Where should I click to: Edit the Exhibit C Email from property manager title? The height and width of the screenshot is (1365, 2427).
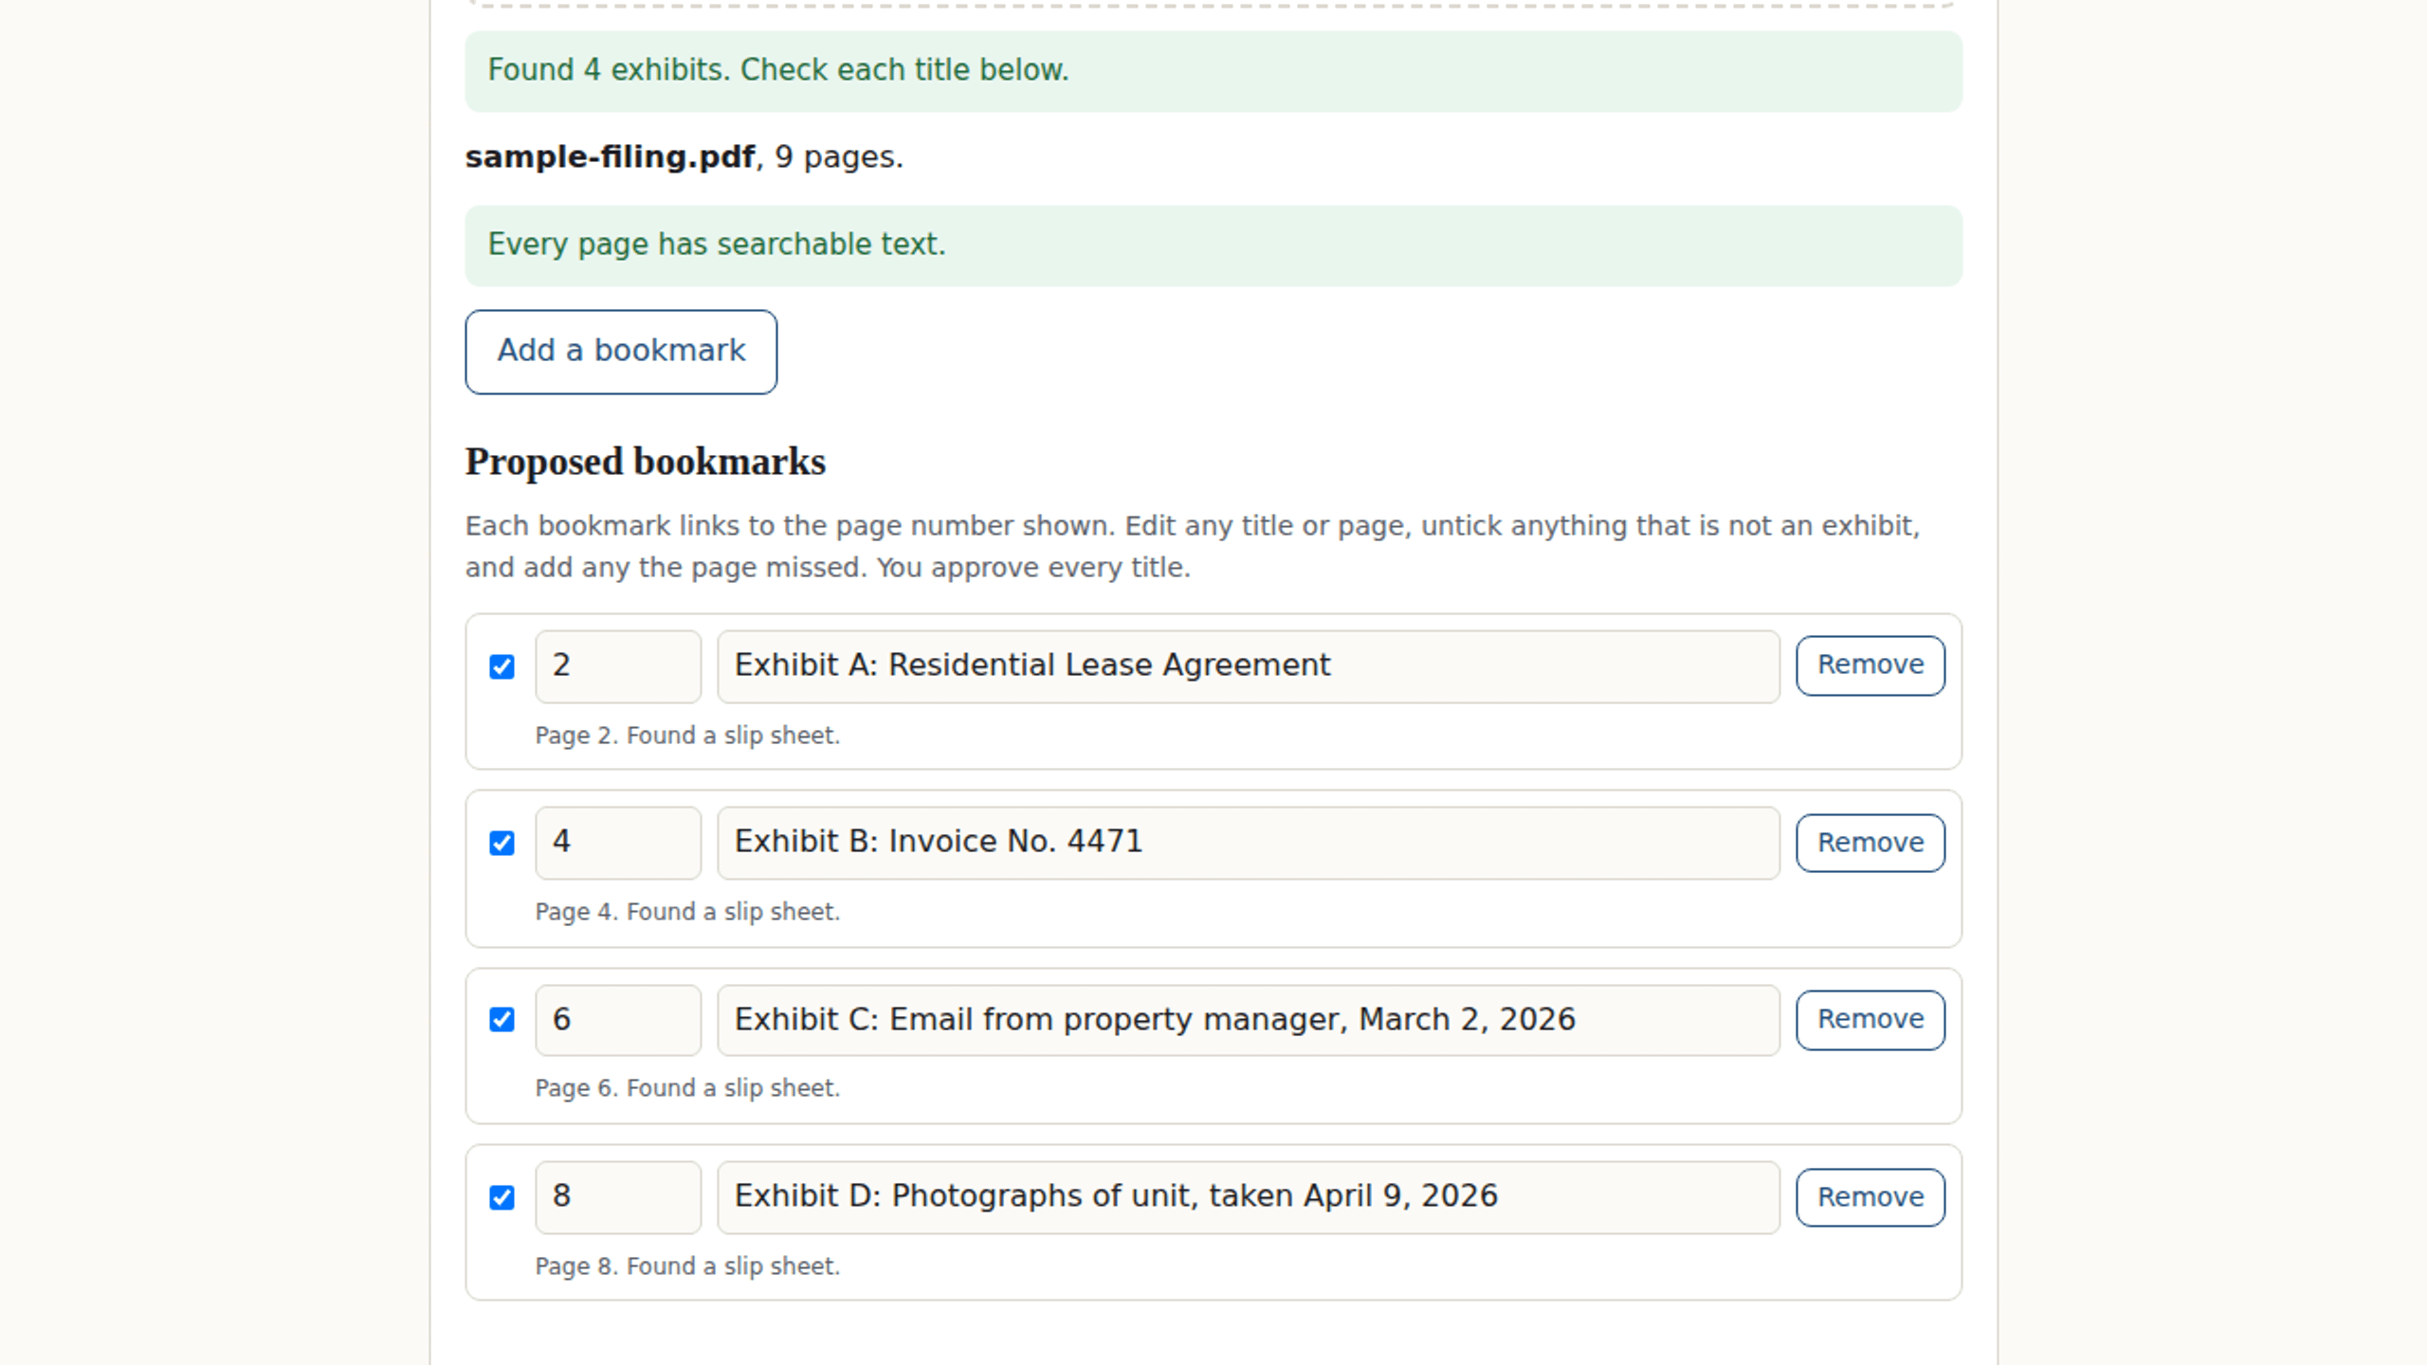[1249, 1020]
